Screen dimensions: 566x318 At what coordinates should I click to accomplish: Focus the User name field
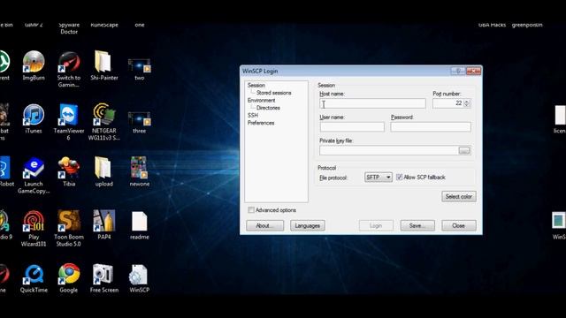[x=352, y=127]
